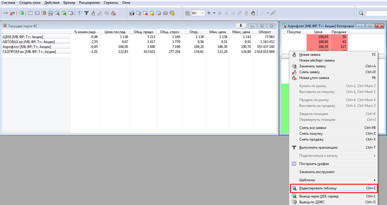Open the Брокер menu
Screen dimensions: 387x205
tap(69, 2)
